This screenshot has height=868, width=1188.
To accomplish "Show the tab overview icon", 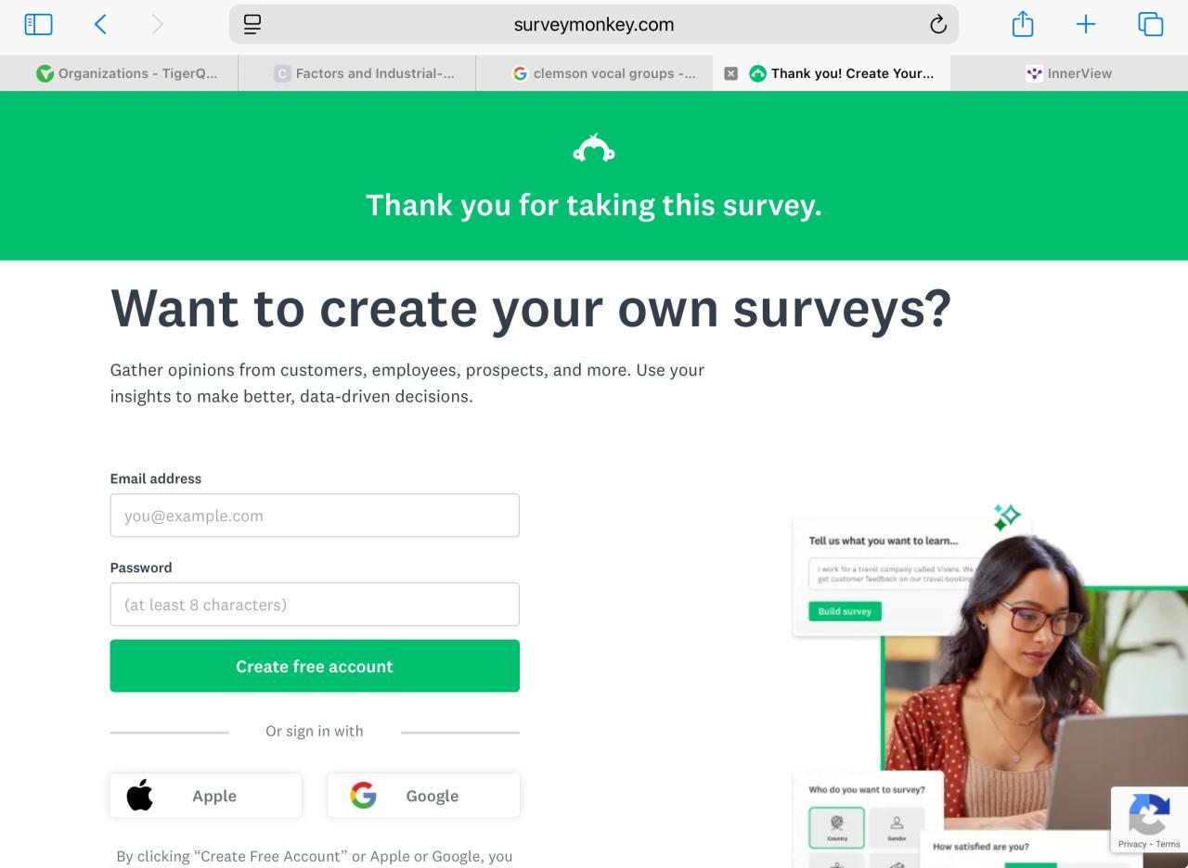I will (x=1150, y=25).
